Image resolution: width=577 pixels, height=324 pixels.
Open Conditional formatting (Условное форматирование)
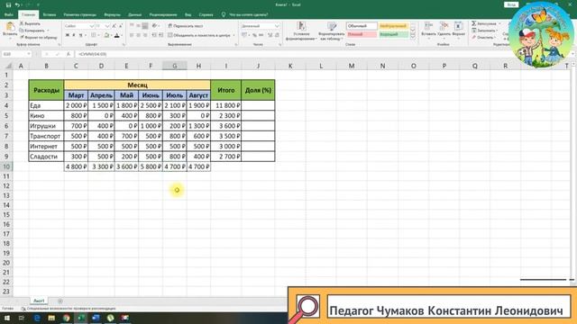coord(301,31)
